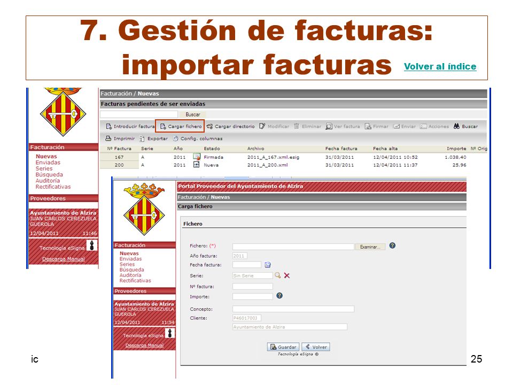Select the invoice row numbered 167
513x385 pixels.
(283, 157)
